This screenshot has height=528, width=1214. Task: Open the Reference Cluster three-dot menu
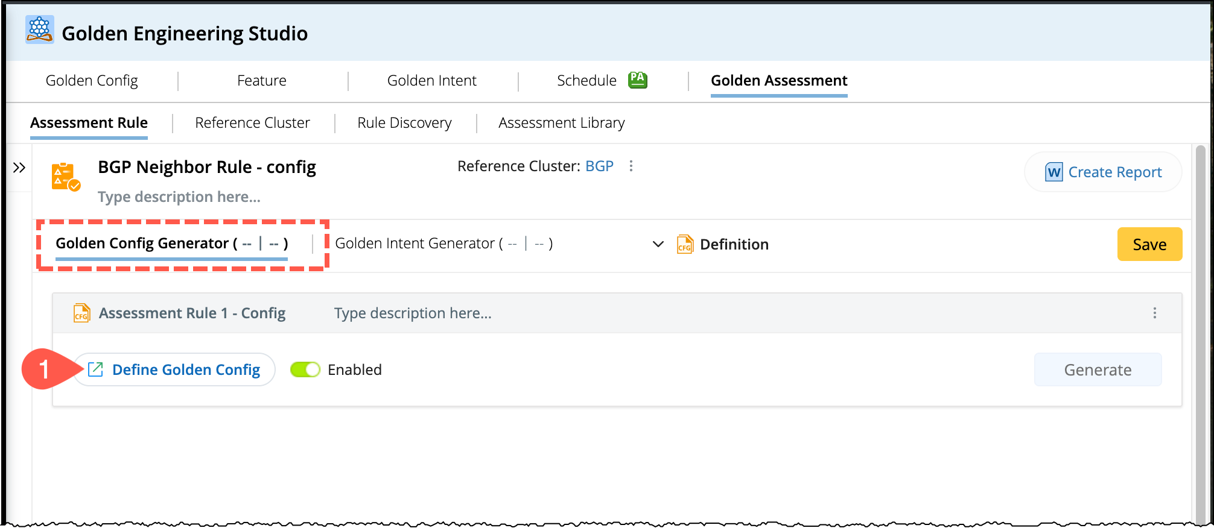(631, 166)
